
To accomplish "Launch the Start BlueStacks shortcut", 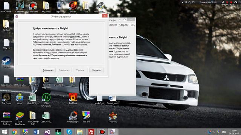I will pos(20,118).
